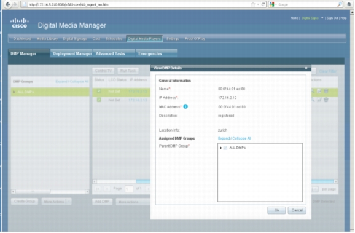Open the per page dropdown
The image size is (355, 233).
pyautogui.click(x=315, y=189)
